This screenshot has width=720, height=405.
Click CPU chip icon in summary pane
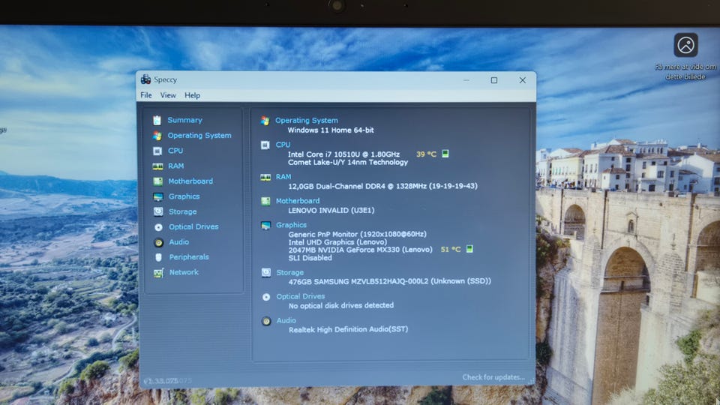click(x=265, y=145)
